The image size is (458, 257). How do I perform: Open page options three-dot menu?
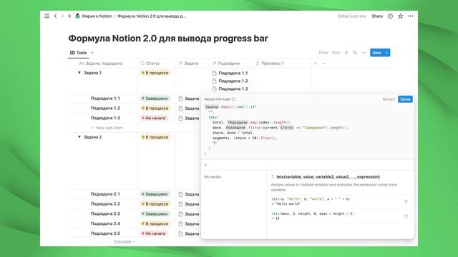(x=410, y=16)
